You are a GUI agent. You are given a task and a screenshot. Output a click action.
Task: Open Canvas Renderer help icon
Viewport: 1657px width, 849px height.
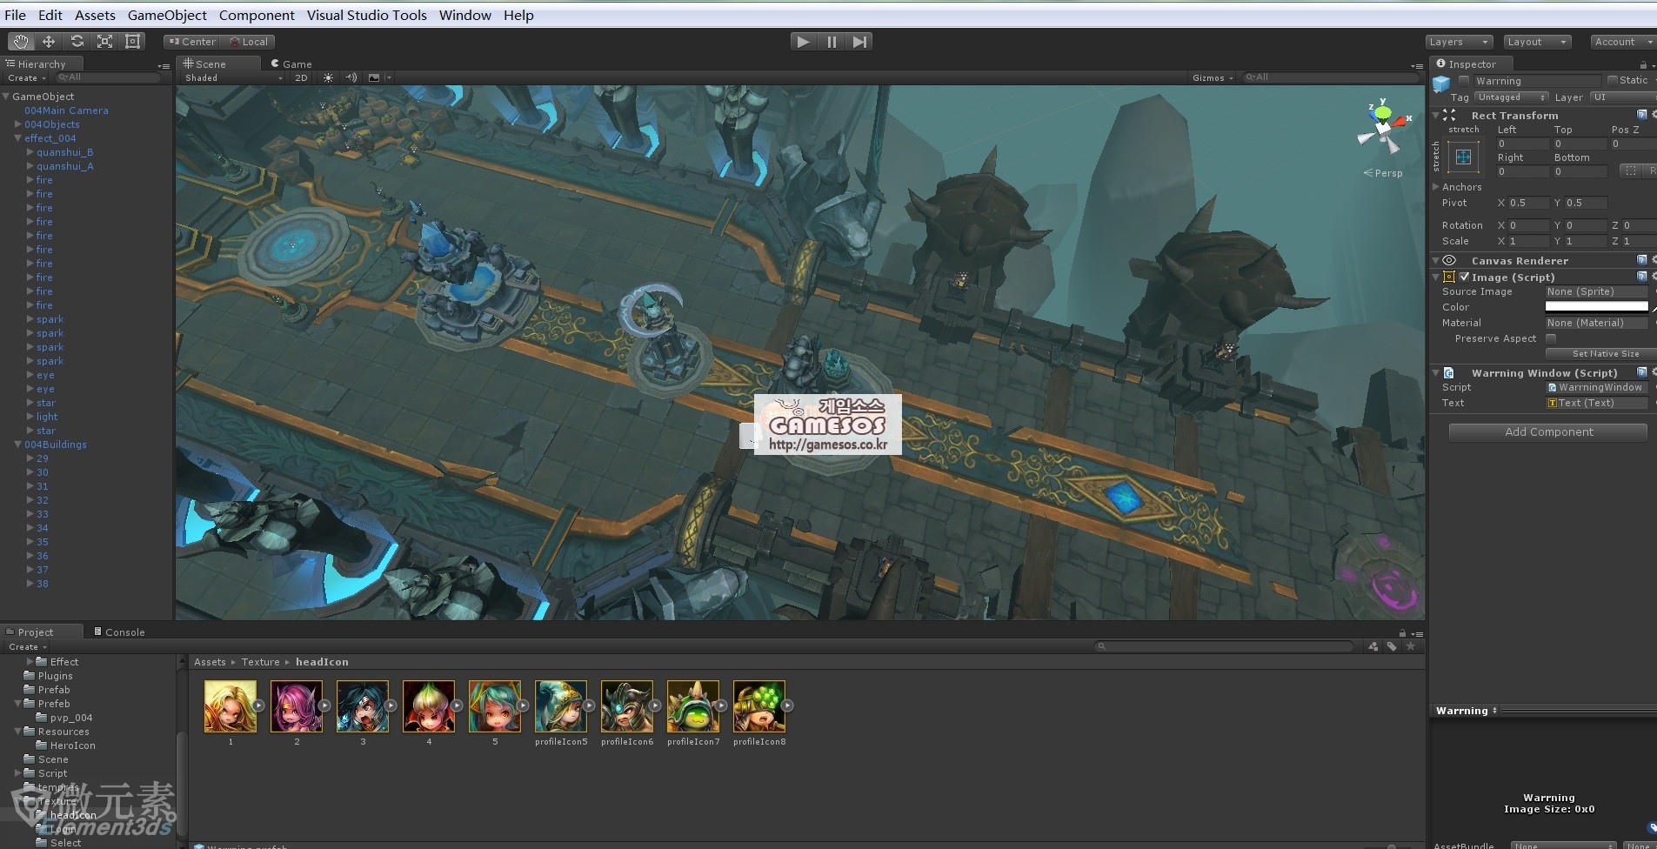[x=1641, y=260]
